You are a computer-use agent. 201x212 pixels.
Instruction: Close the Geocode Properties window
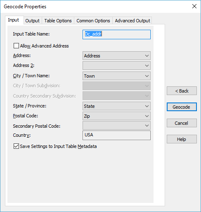point(194,6)
